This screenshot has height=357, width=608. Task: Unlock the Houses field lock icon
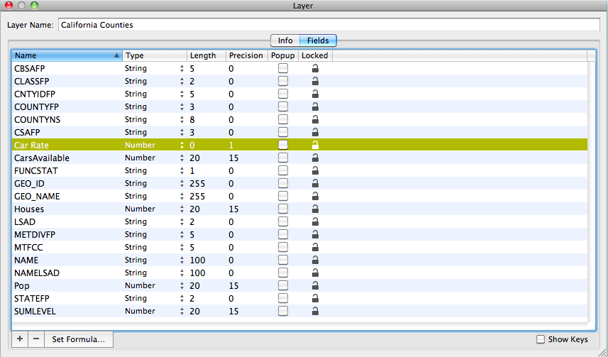pyautogui.click(x=315, y=209)
